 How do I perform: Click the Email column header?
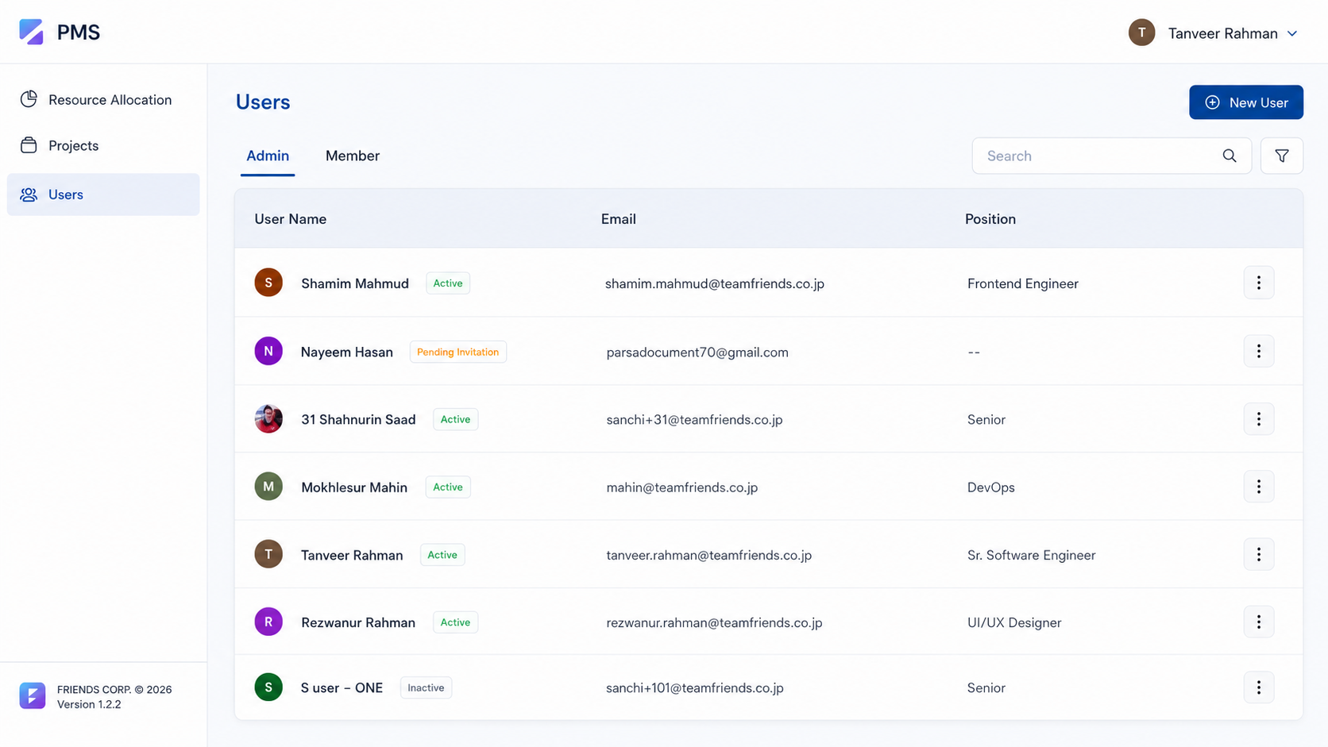point(618,219)
